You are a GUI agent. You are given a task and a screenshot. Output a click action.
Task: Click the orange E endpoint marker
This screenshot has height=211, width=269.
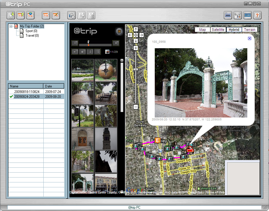pos(157,141)
